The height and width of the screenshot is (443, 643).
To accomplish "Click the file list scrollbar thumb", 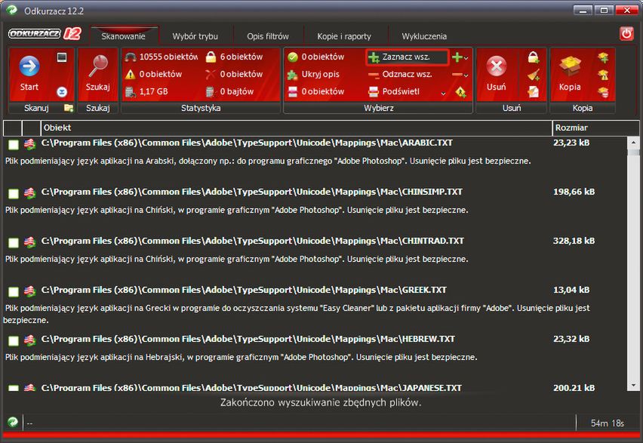I will 634,152.
